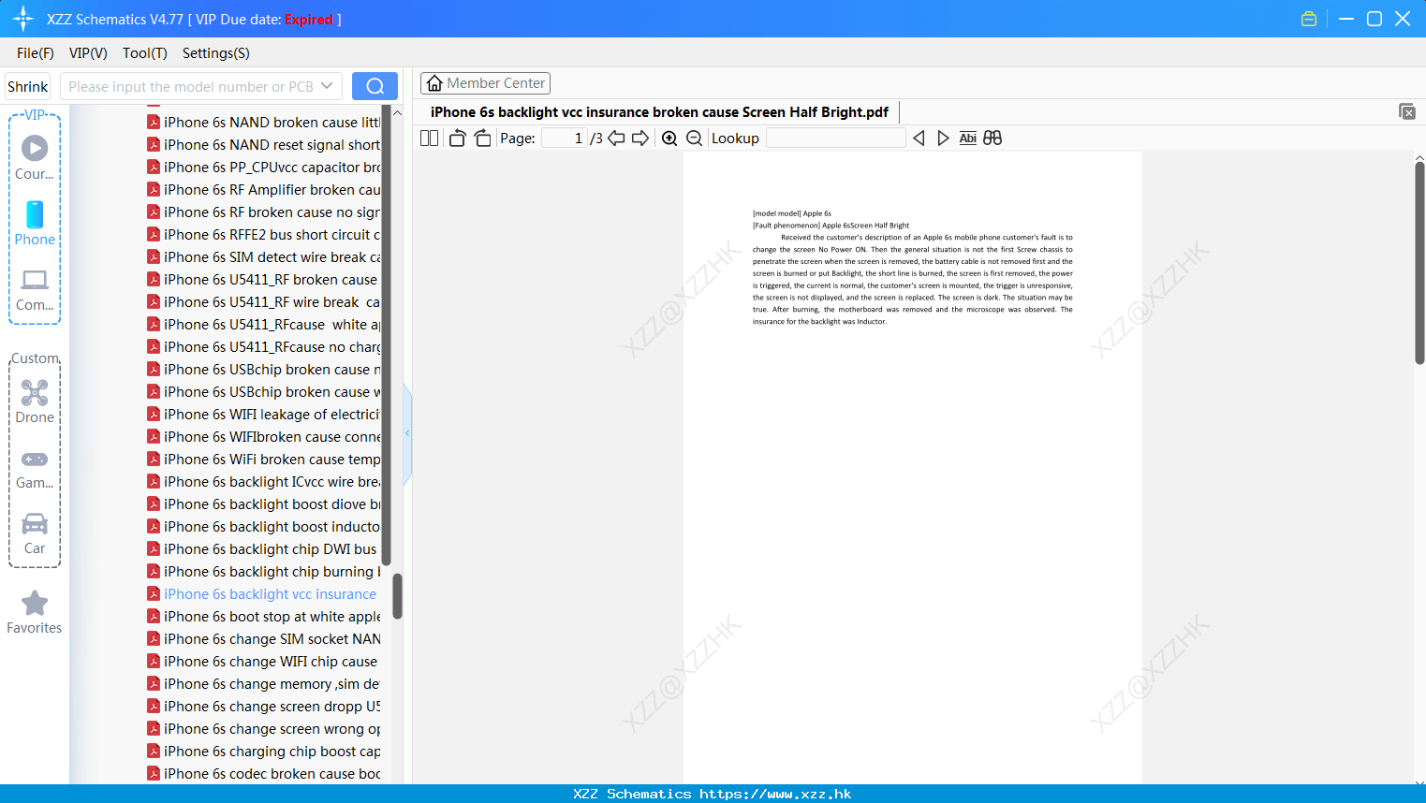Rotate the page clockwise
Viewport: 1426px width, 803px height.
click(482, 139)
